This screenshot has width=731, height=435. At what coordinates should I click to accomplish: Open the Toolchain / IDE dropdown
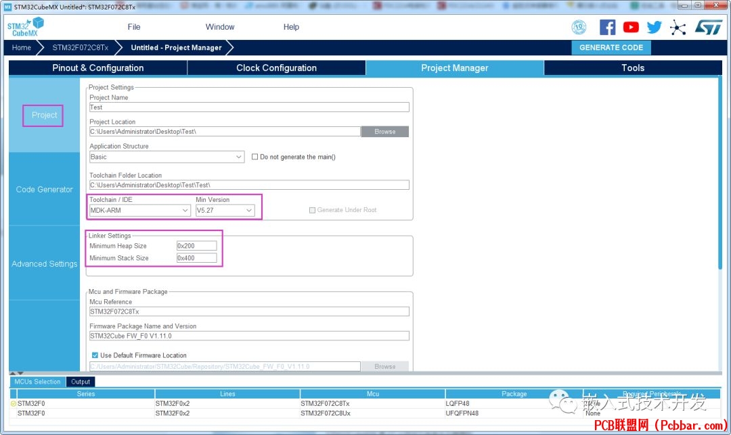tap(140, 210)
